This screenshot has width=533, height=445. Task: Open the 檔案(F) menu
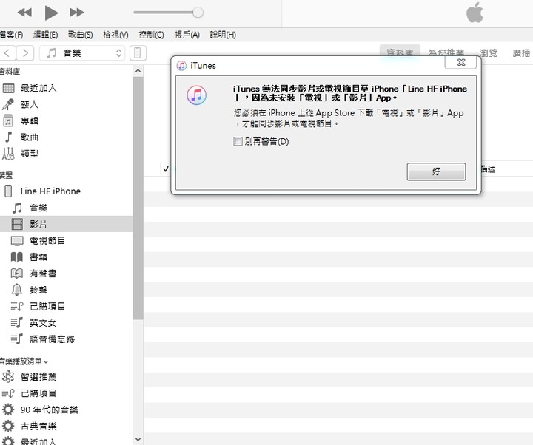[11, 35]
